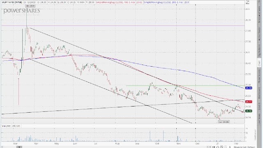Click the 27.88 label on price axis
The image size is (263, 148).
[248, 31]
